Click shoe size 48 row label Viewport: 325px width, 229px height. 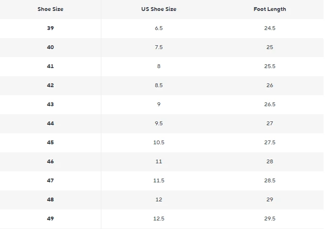50,200
